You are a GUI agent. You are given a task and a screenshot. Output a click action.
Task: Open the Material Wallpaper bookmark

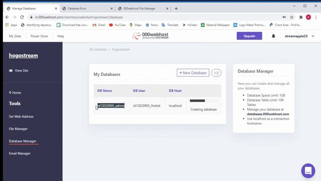[x=215, y=25]
